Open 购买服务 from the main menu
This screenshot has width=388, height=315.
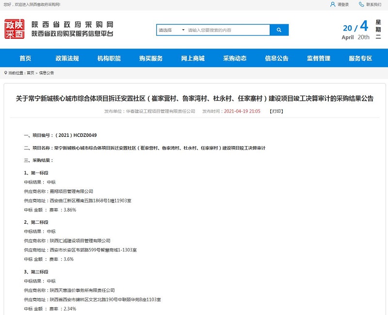click(x=151, y=58)
